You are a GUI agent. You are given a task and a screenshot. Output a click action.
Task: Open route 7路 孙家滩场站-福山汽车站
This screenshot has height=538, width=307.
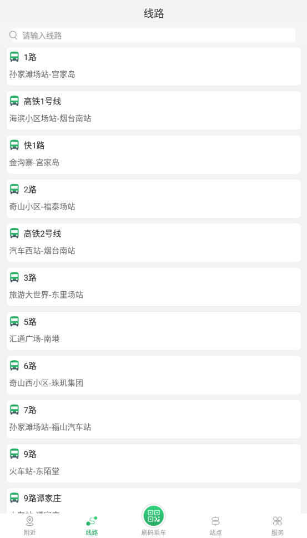click(x=153, y=419)
